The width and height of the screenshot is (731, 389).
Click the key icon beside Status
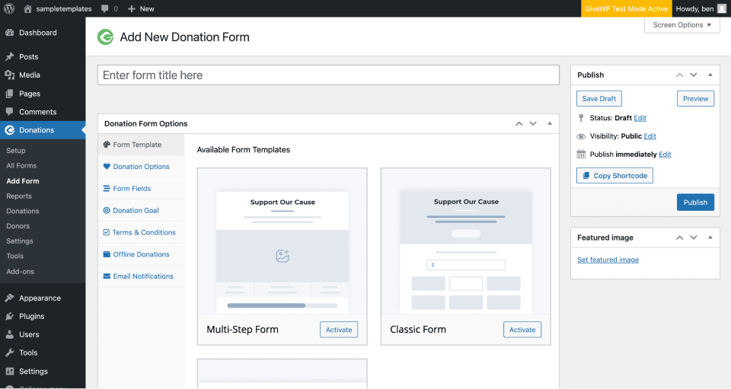pyautogui.click(x=581, y=118)
